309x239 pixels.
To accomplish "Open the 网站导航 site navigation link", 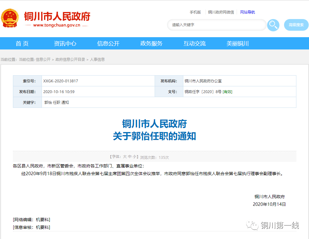I will click(x=247, y=12).
